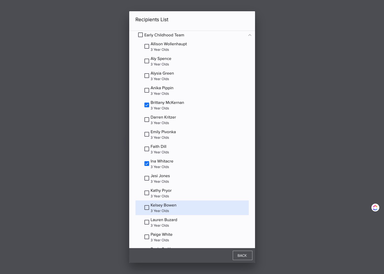Click the BACK button
This screenshot has width=384, height=274.
click(x=242, y=255)
